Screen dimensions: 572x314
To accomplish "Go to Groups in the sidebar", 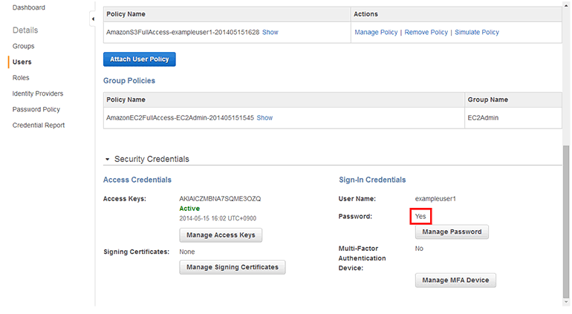I will tap(23, 46).
